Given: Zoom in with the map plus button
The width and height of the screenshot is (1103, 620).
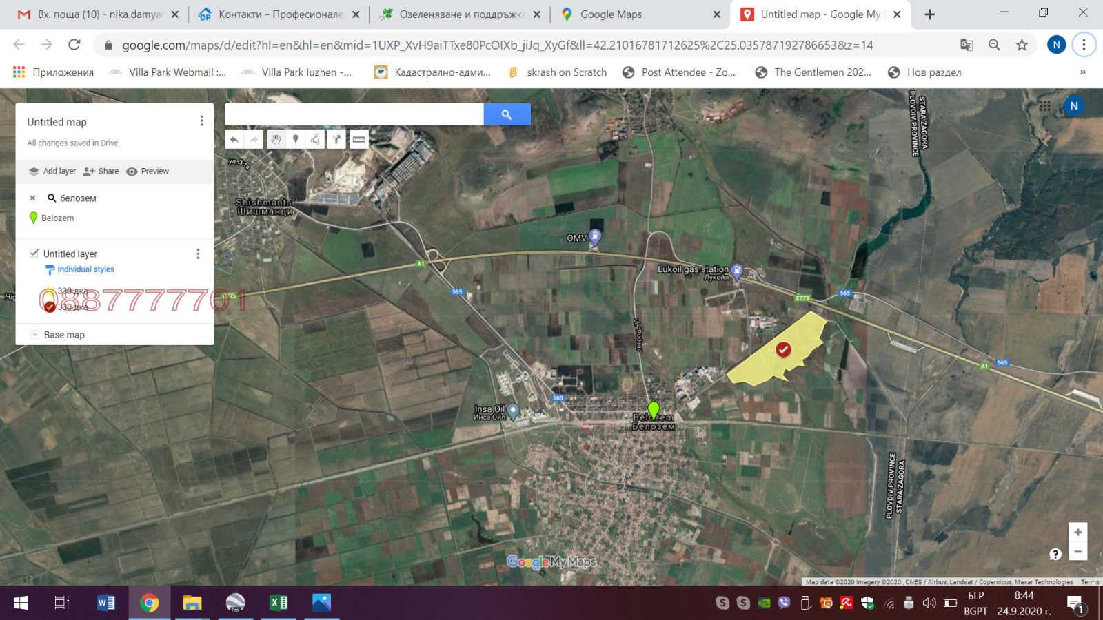Looking at the screenshot, I should (x=1077, y=533).
